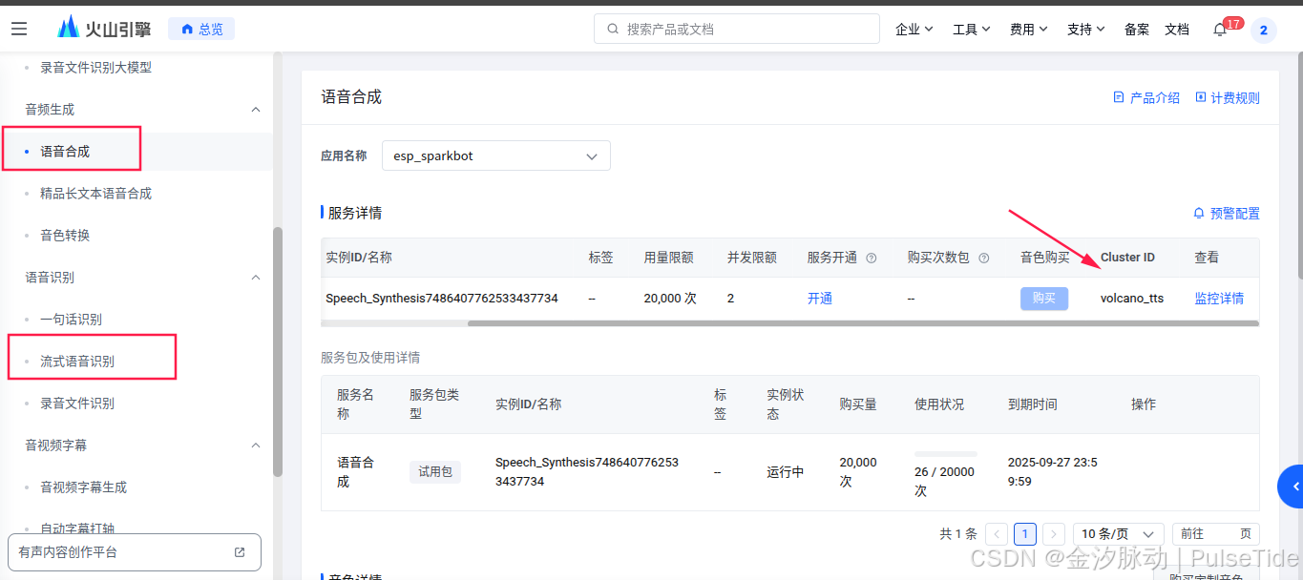The image size is (1303, 580).
Task: Go to the previous page arrow
Action: (997, 534)
